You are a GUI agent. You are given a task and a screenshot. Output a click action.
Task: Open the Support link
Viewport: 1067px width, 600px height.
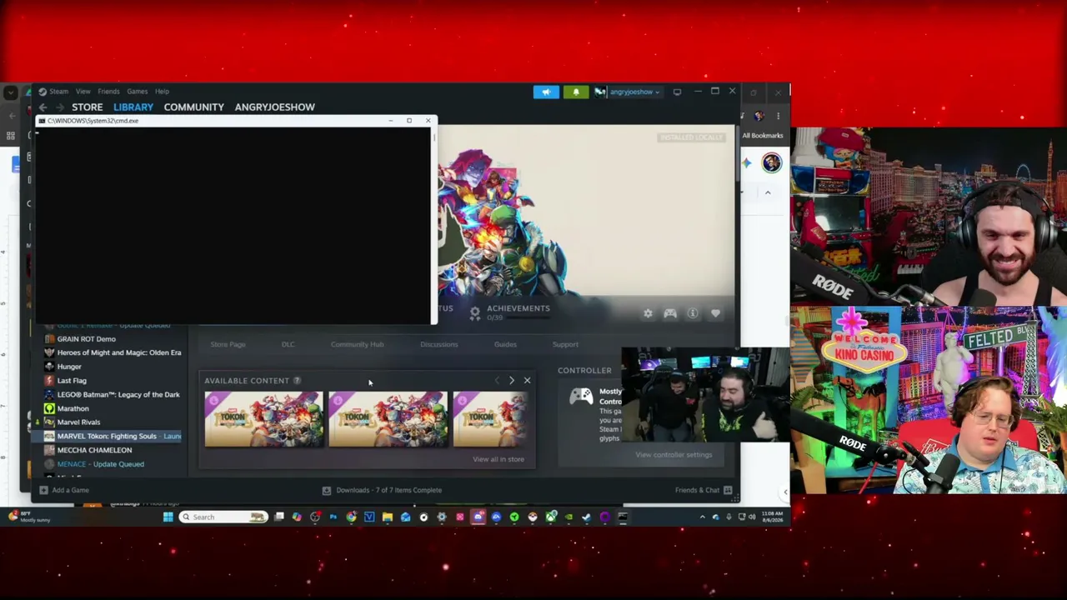tap(565, 344)
